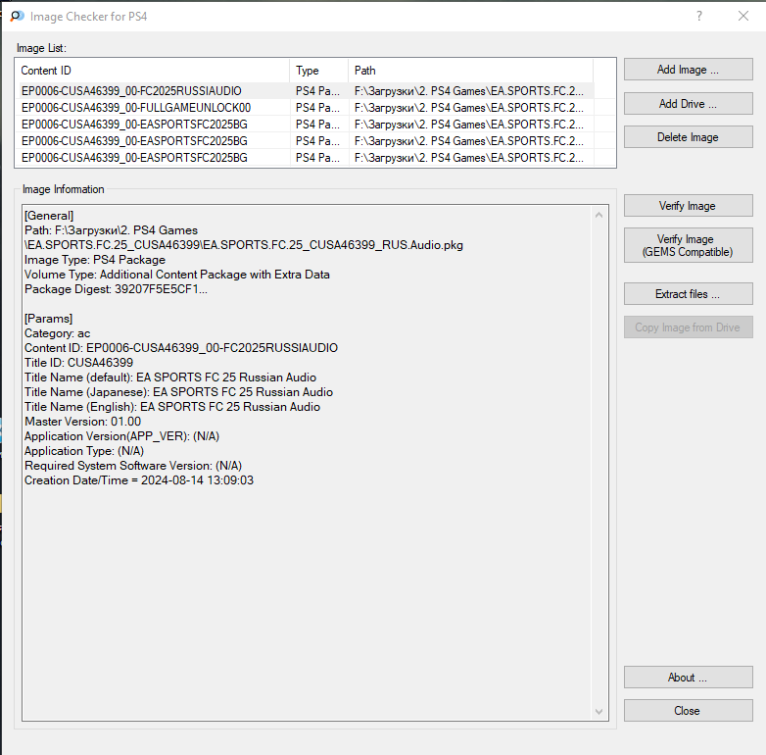The image size is (766, 755).
Task: Close window using title bar X
Action: coord(743,16)
